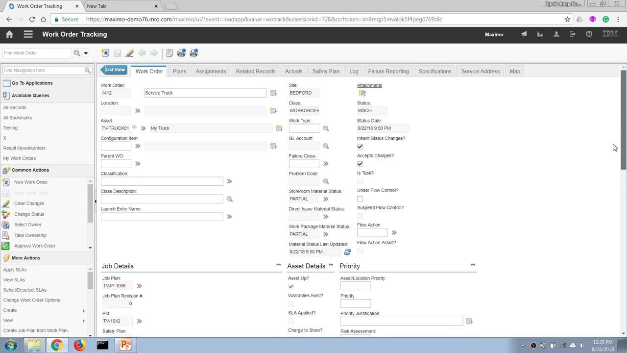Expand the Create submenu arrow

(84, 310)
